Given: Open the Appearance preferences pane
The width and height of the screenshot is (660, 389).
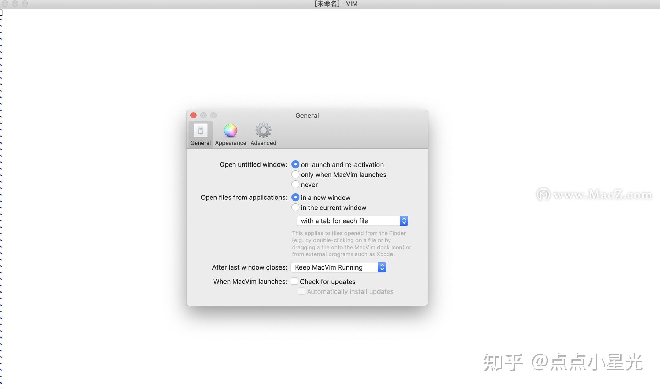Looking at the screenshot, I should click(230, 134).
